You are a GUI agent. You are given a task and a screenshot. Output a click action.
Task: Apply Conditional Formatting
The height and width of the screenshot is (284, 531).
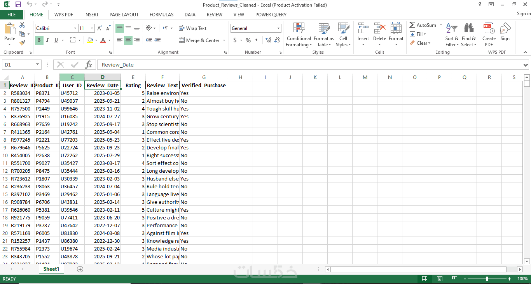(x=299, y=35)
